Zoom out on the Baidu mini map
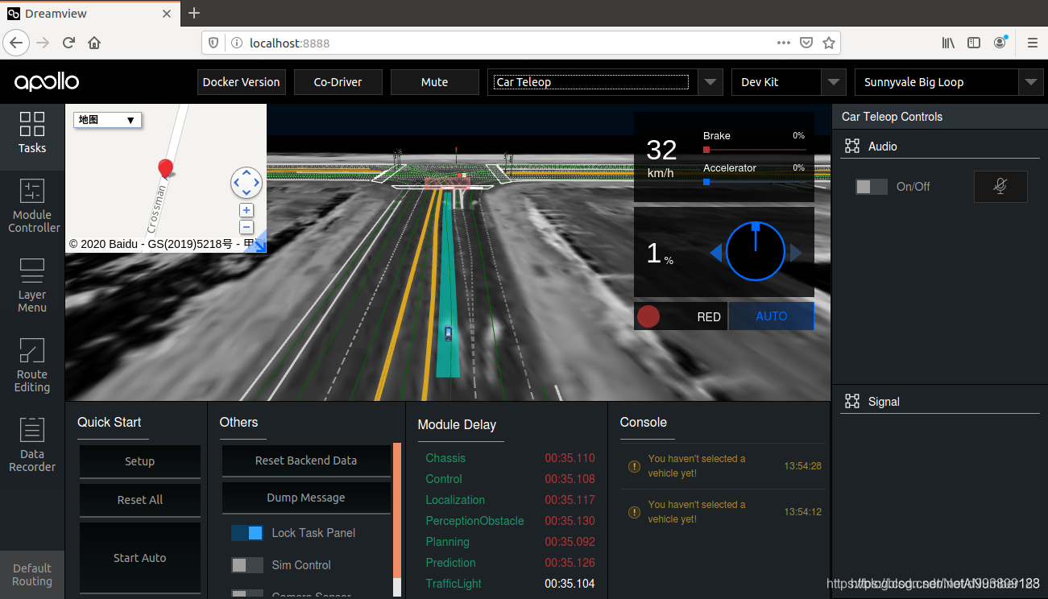Screen dimensions: 1048x599 click(246, 227)
